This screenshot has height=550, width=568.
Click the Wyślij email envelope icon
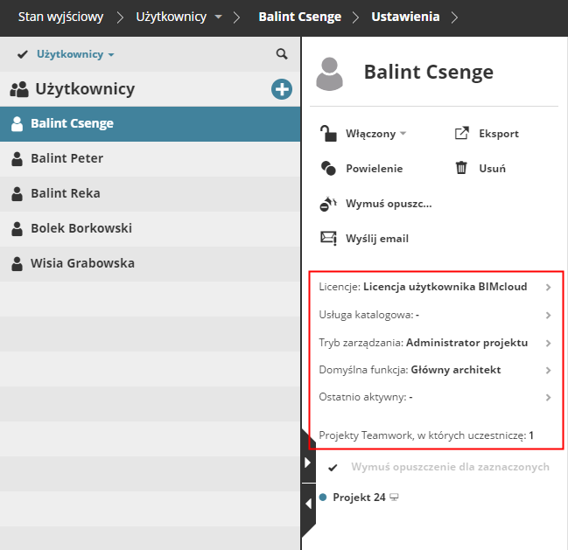[328, 238]
